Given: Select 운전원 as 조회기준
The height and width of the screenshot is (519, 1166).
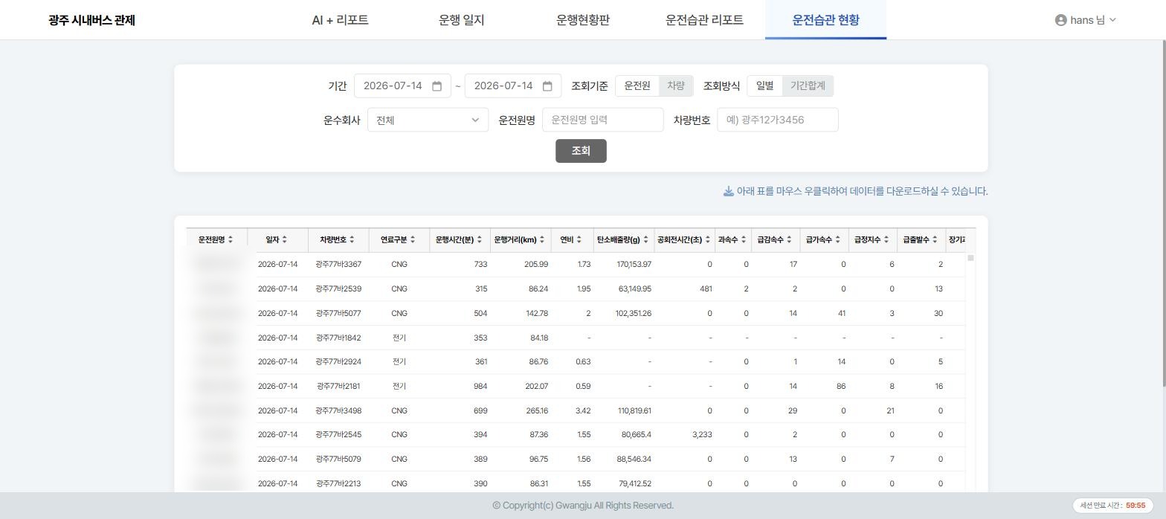Looking at the screenshot, I should (637, 86).
